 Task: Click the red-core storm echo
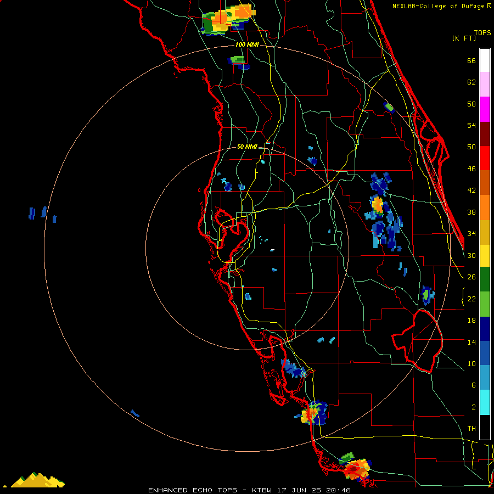[356, 469]
